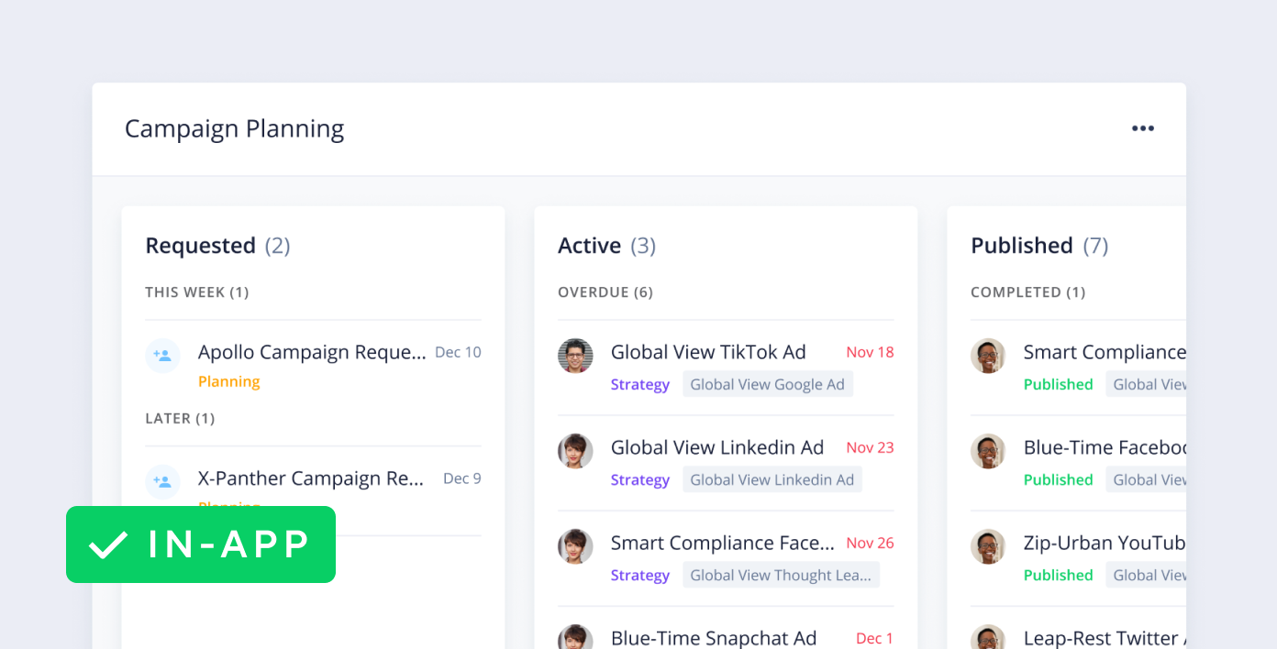The height and width of the screenshot is (649, 1277).
Task: Select the Active column header
Action: pyautogui.click(x=589, y=246)
